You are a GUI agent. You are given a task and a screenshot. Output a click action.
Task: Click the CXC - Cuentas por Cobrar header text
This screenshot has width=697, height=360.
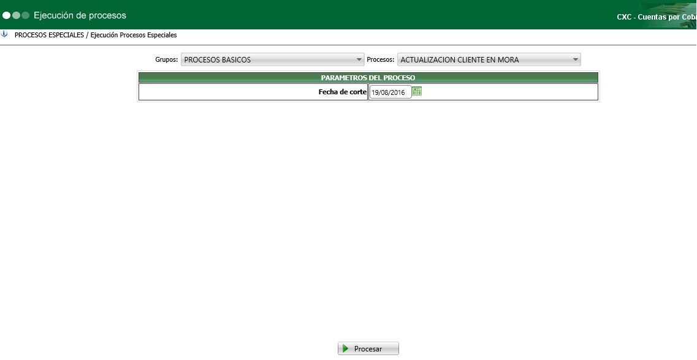point(657,17)
